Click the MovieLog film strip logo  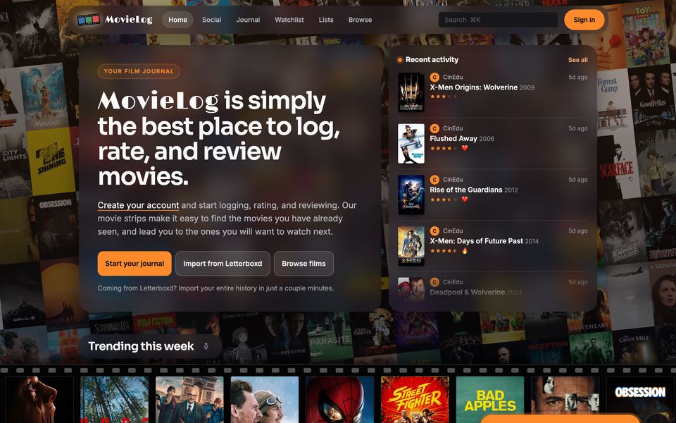89,20
